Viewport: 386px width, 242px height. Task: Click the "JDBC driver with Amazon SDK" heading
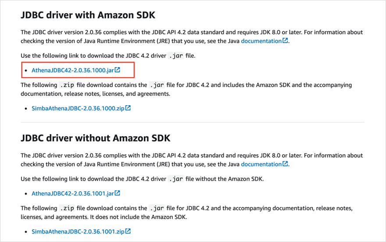(88, 15)
